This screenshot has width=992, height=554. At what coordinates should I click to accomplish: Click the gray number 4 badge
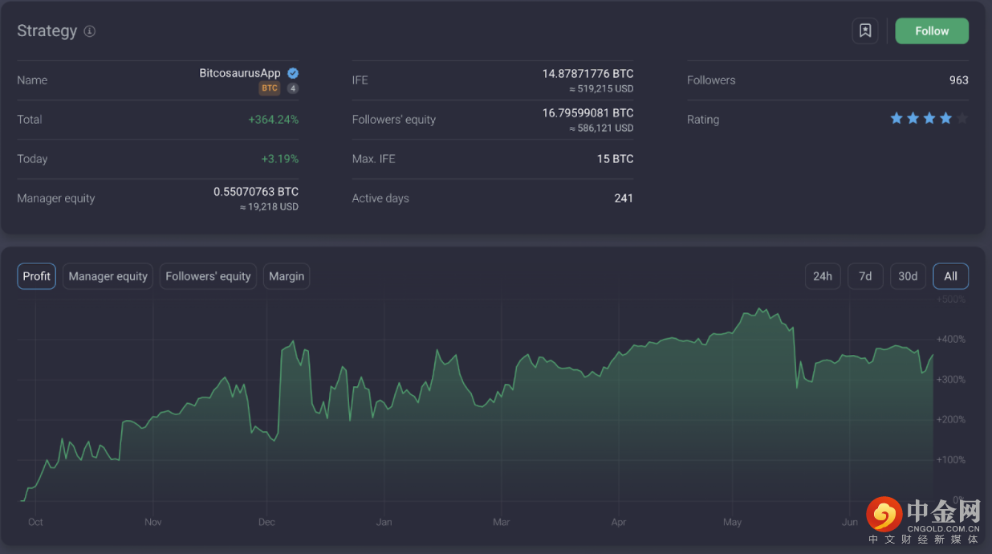tap(293, 88)
